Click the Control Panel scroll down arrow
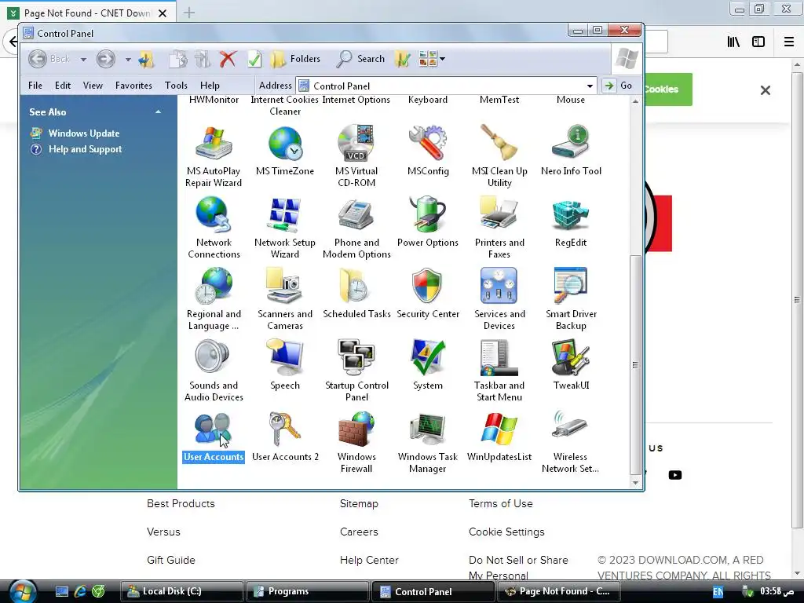The height and width of the screenshot is (603, 804). tap(635, 483)
